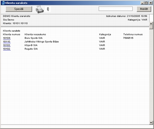The height and width of the screenshot is (129, 154).
Task: Click the DEMO Klientu saraksts heading
Action: pos(16,16)
